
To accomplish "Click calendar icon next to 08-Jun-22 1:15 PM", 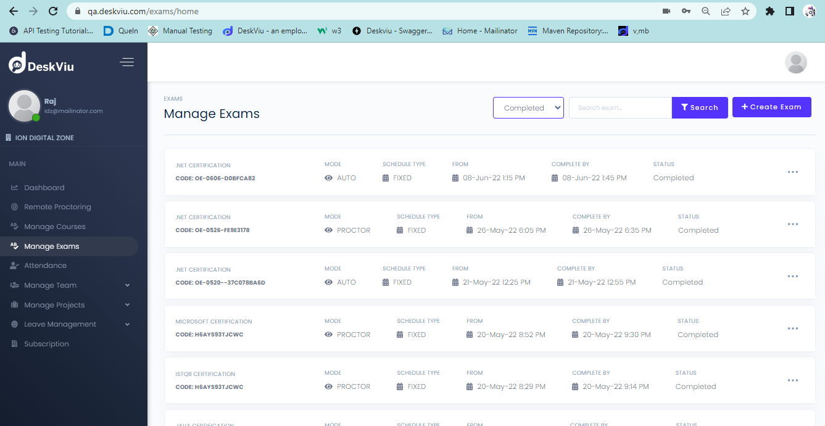I will pos(455,178).
